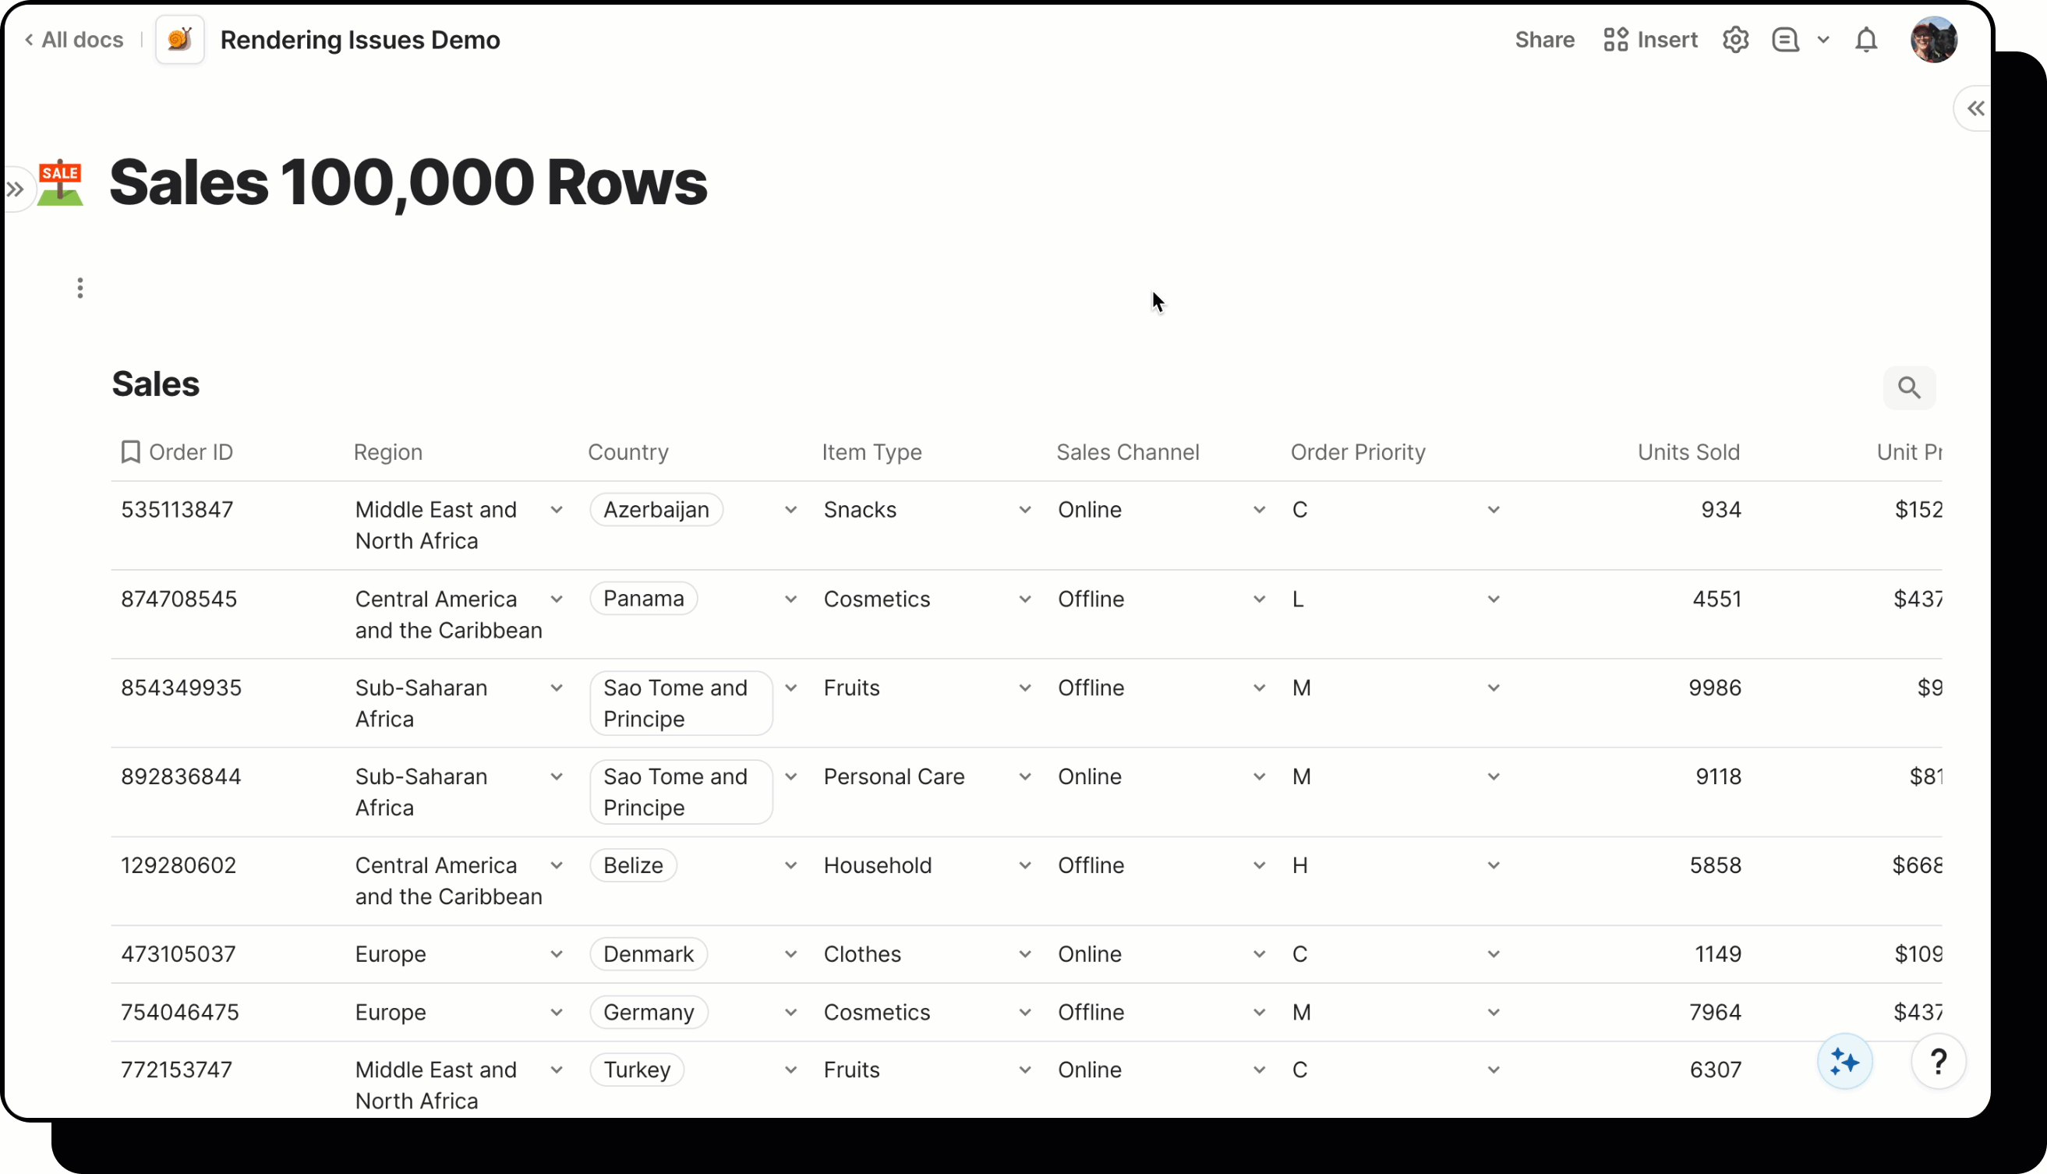Open the Insert panel
Screen dimensions: 2047x1174
pos(1649,40)
